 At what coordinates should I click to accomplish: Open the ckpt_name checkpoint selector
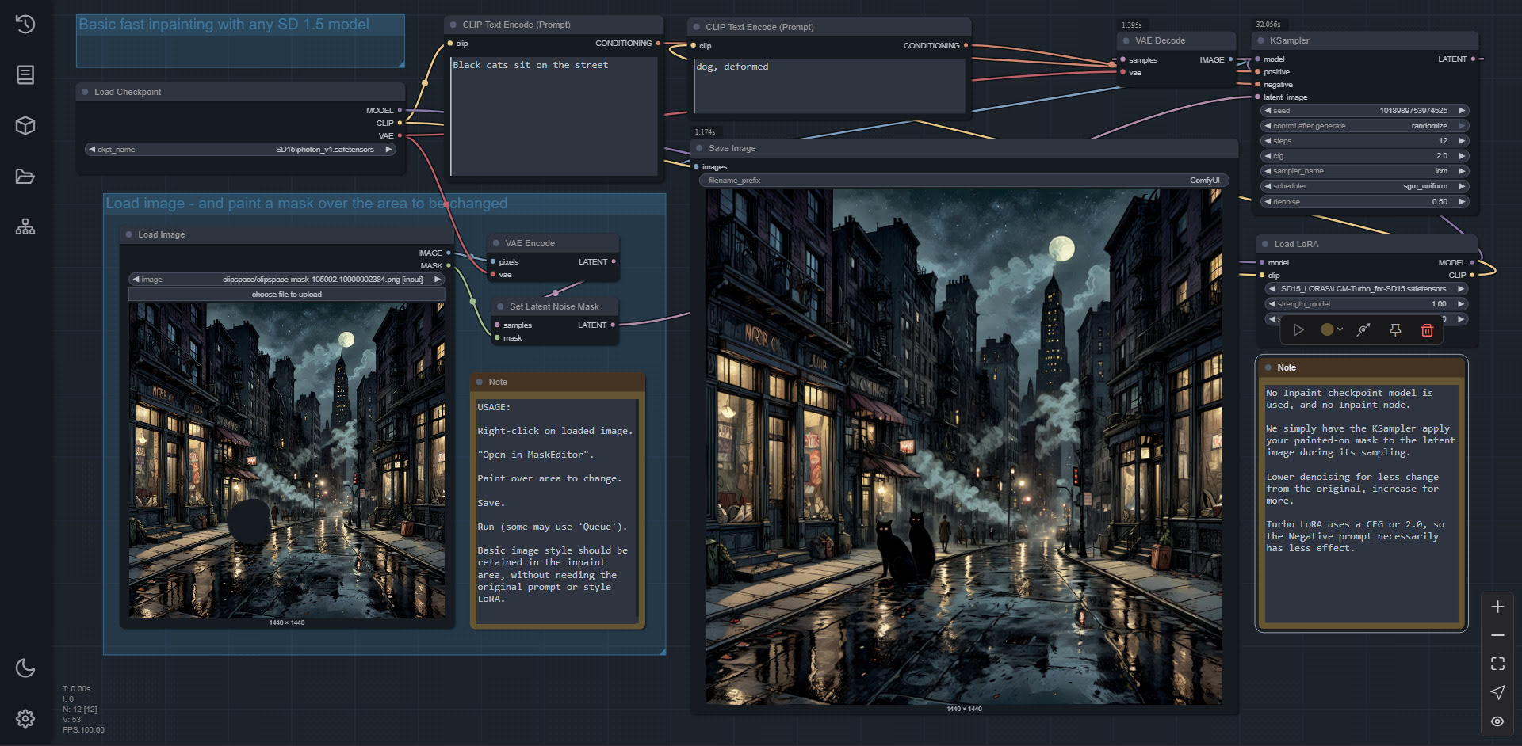[x=241, y=150]
